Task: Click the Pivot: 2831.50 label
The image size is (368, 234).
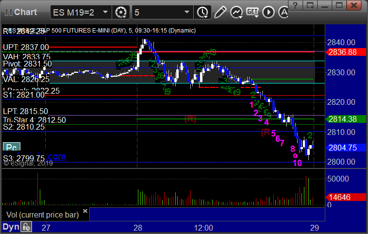Action: [27, 64]
